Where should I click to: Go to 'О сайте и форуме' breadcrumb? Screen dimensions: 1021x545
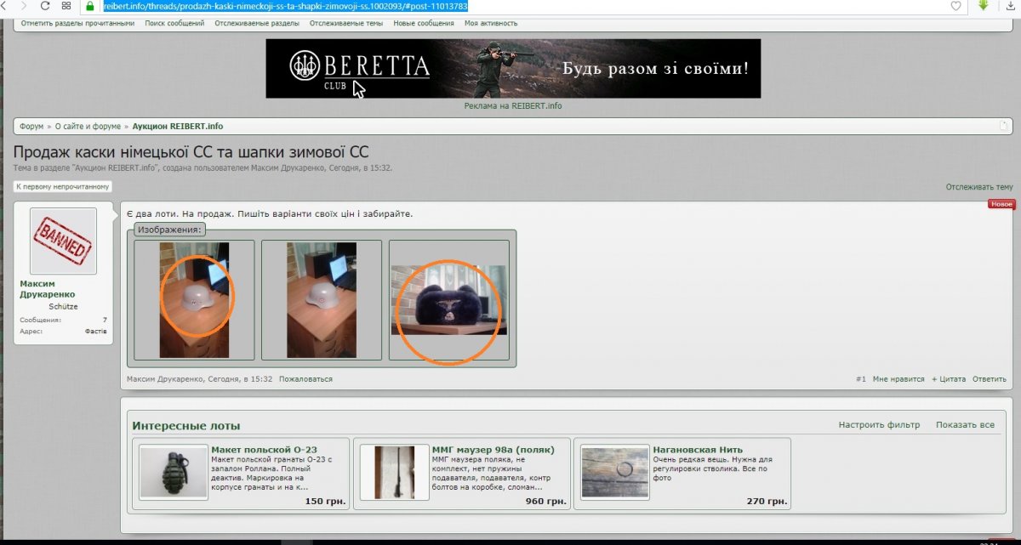tap(88, 126)
